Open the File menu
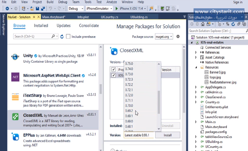 point(4,2)
